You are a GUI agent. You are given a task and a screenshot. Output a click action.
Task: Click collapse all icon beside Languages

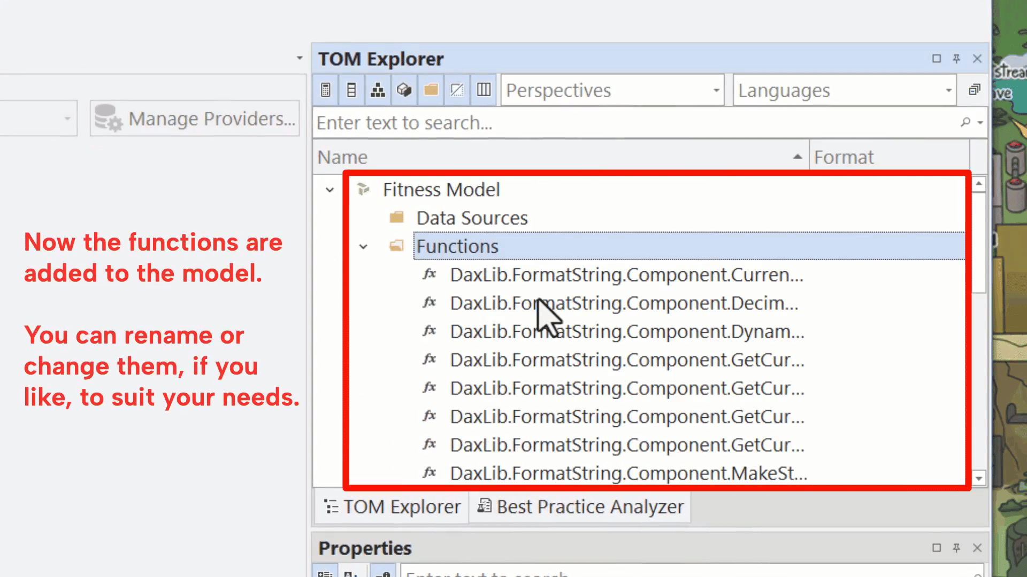[975, 90]
